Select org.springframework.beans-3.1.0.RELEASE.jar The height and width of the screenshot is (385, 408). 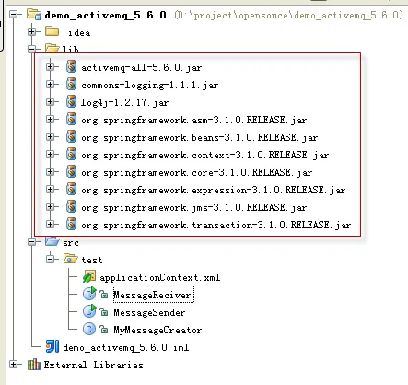pyautogui.click(x=199, y=137)
